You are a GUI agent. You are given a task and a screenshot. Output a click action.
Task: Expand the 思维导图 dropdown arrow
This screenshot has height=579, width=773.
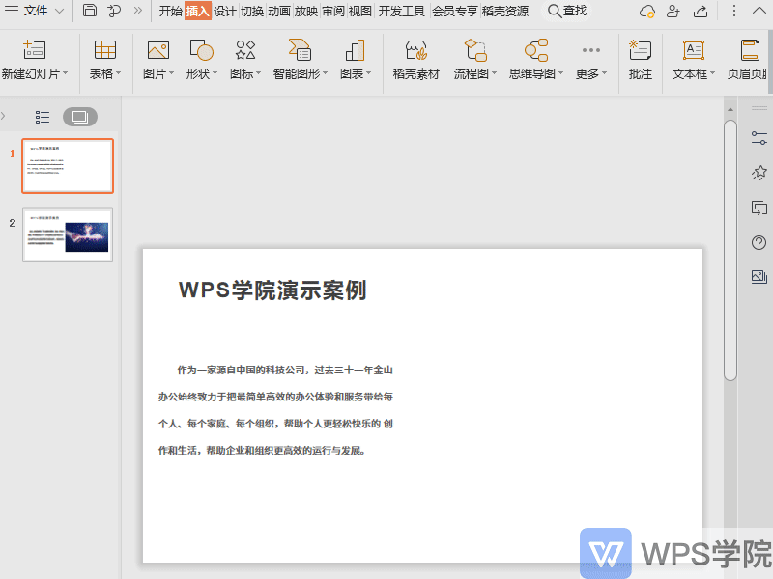coord(561,73)
